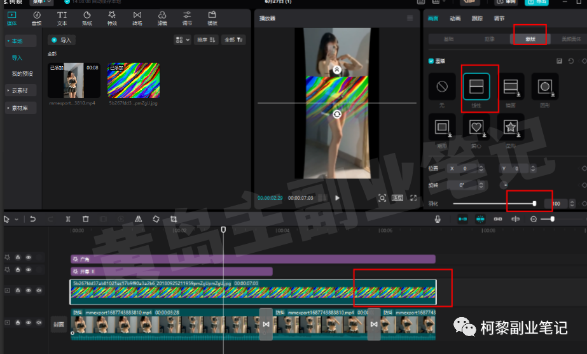Click the mirror flip tool
The image size is (587, 354).
coord(139,219)
